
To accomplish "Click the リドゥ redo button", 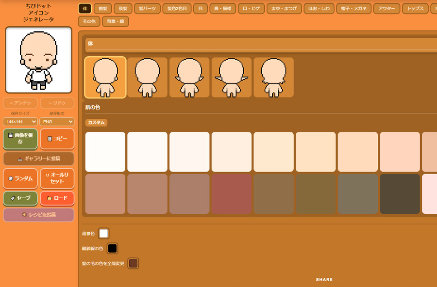I will coord(57,103).
